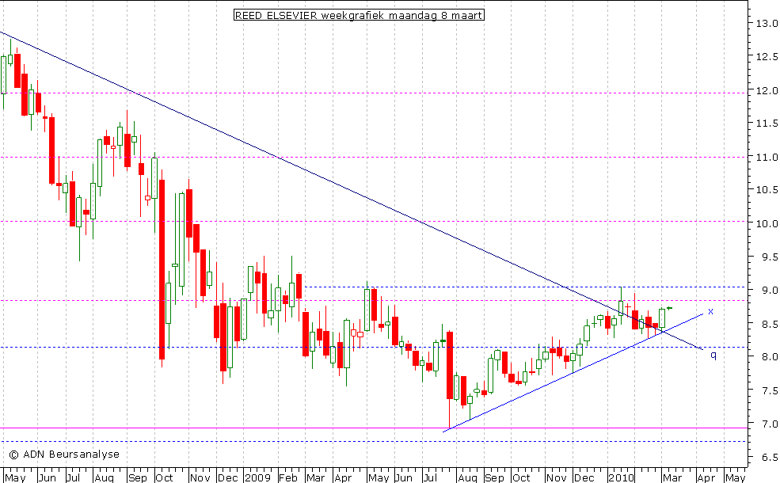Click the 11.5 price axis label
This screenshot has height=483, width=780.
[x=766, y=124]
